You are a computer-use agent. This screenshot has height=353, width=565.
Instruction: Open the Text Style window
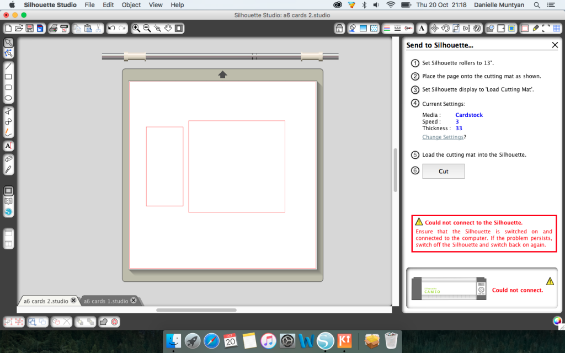click(422, 28)
